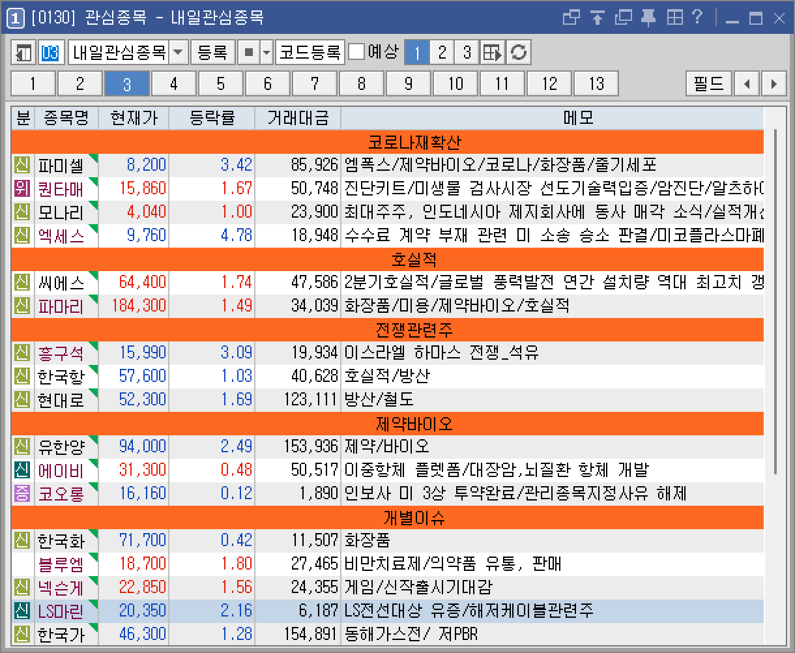Click the 위 badge icon on 퀀타매 row

tap(22, 188)
